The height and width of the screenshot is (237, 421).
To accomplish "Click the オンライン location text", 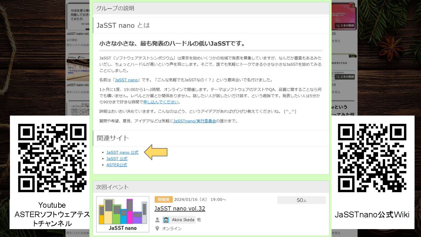I will pyautogui.click(x=172, y=229).
